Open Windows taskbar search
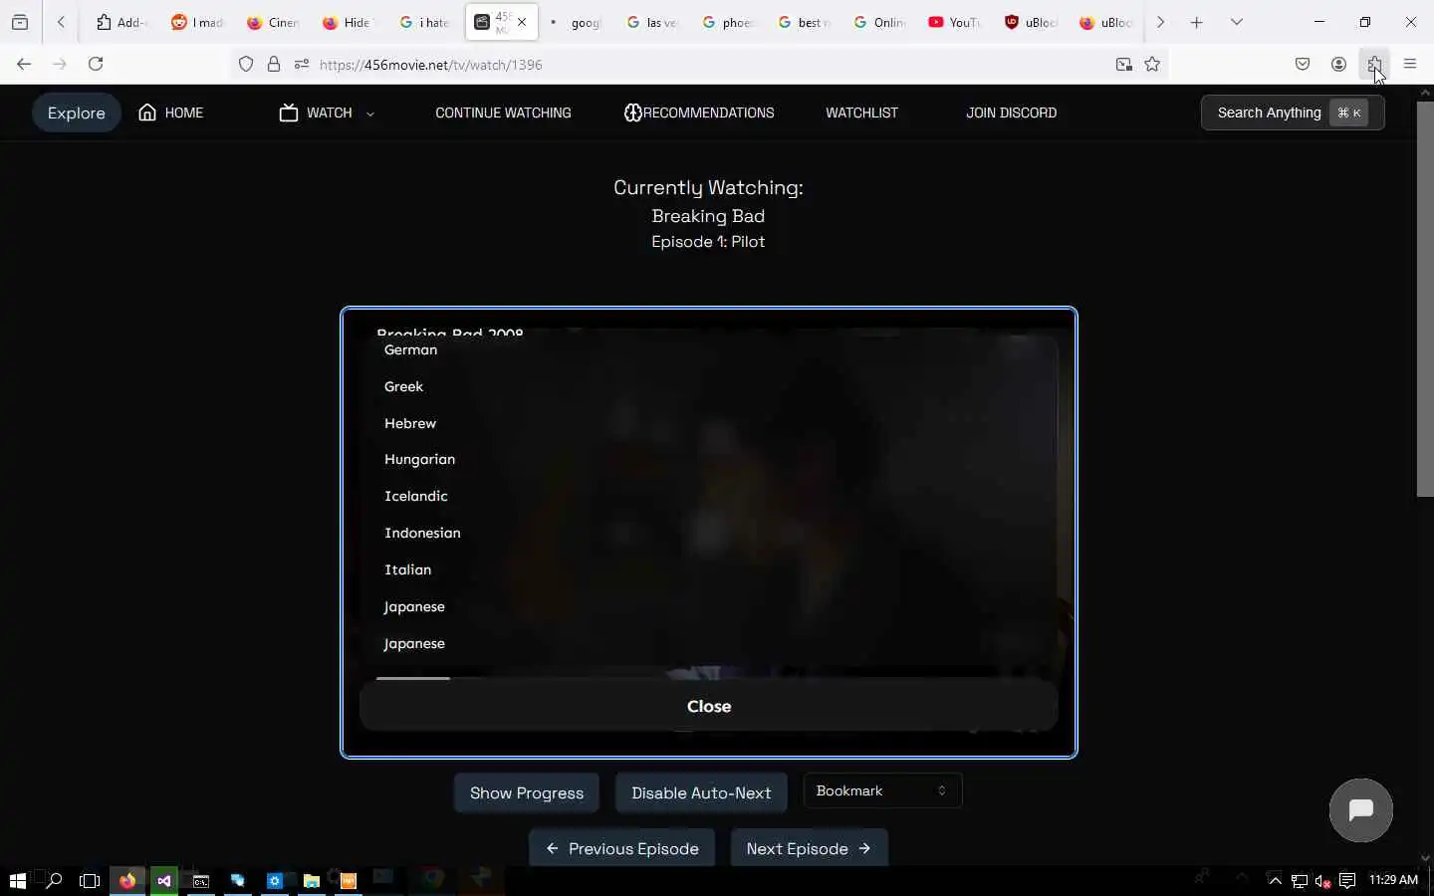This screenshot has width=1434, height=896. (x=54, y=880)
